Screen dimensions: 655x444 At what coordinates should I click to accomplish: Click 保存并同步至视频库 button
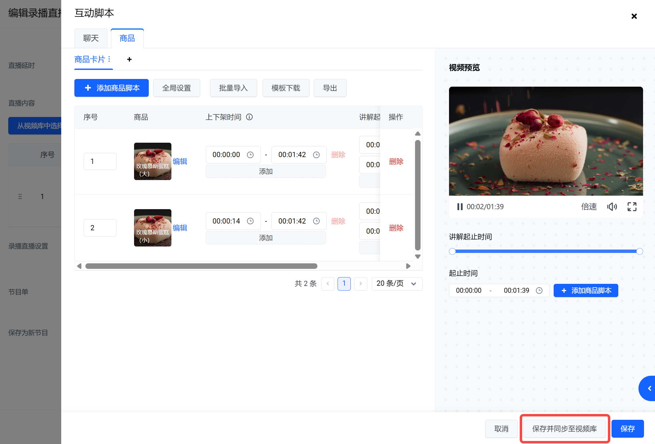(x=564, y=429)
